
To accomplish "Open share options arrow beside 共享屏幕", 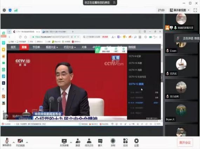I will point(71,142).
